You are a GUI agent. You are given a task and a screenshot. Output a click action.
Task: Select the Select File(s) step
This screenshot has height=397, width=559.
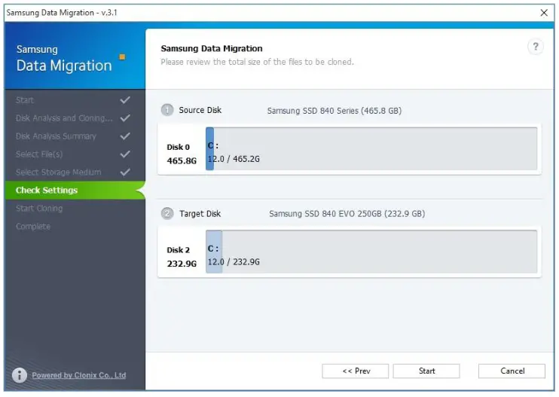(75, 154)
